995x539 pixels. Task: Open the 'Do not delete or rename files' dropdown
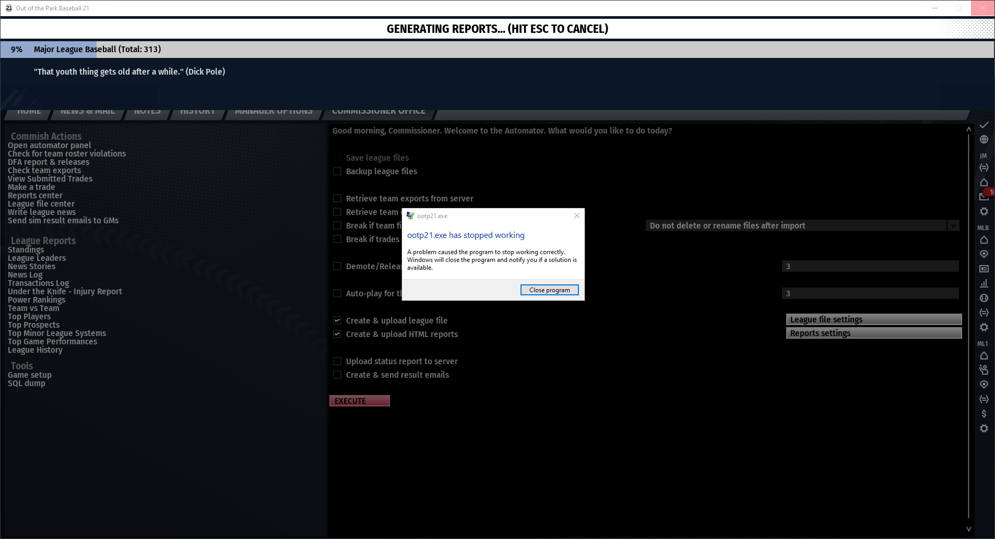[x=802, y=225]
